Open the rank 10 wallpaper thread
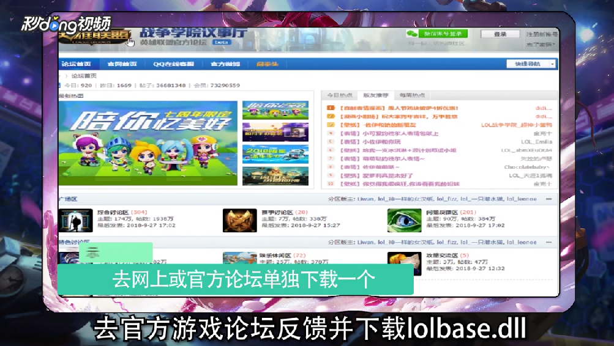 tap(399, 184)
